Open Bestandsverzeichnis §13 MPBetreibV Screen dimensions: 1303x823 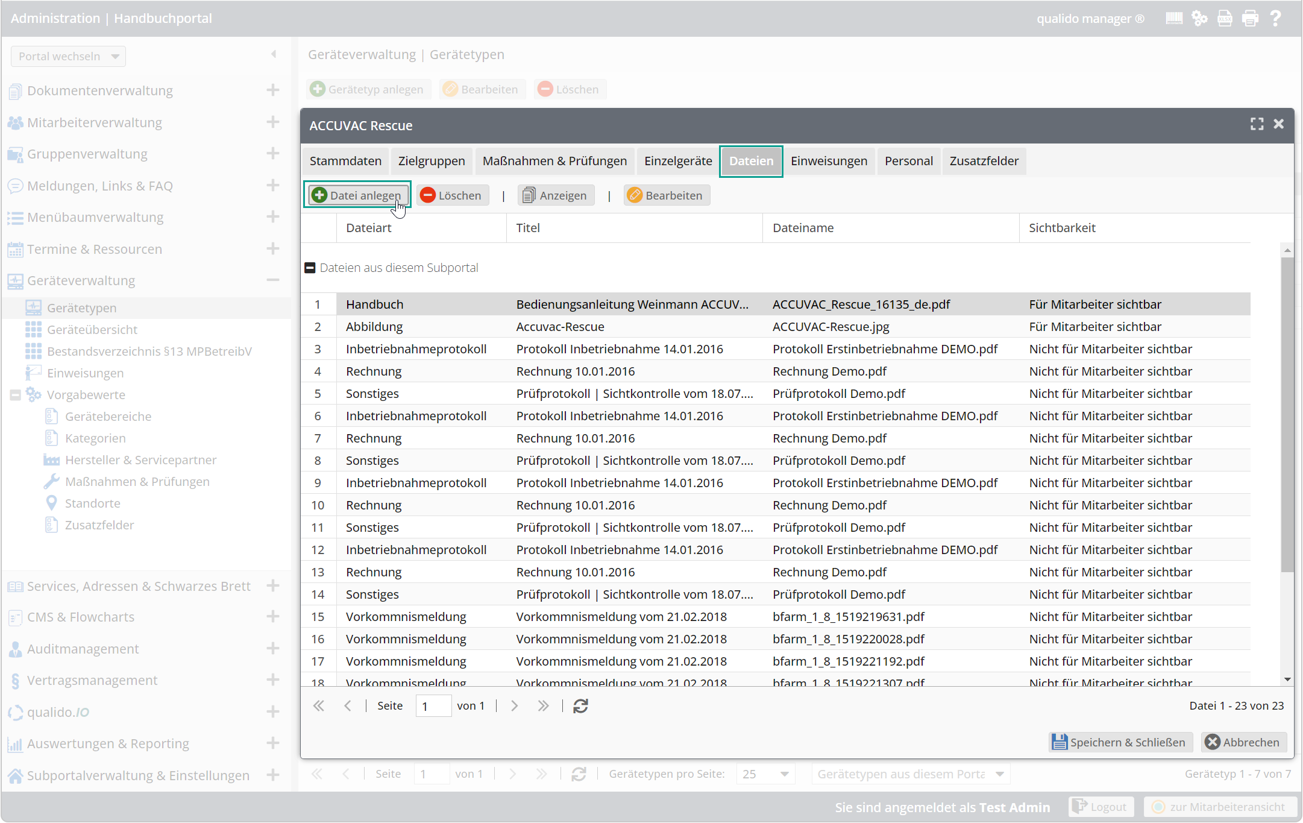pyautogui.click(x=149, y=352)
